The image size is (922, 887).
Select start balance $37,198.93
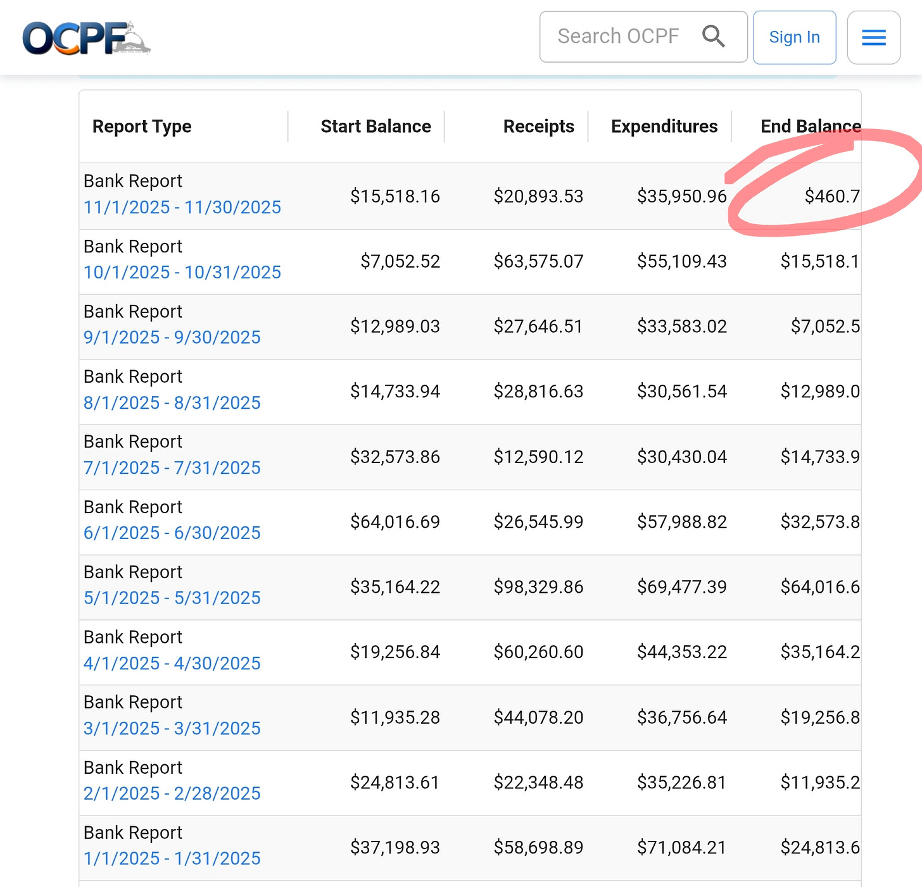[x=395, y=848]
